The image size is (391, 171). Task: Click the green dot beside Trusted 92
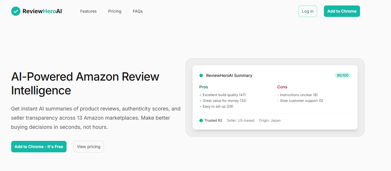click(x=201, y=121)
